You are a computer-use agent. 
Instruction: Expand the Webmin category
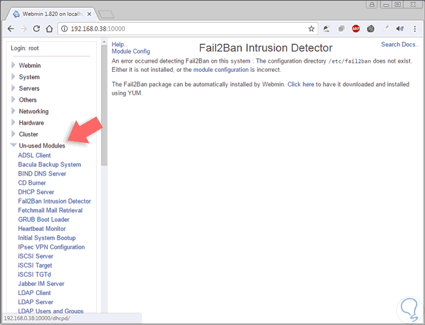click(29, 65)
